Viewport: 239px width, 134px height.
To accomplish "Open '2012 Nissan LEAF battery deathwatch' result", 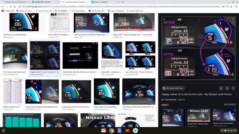I will 139,92.
